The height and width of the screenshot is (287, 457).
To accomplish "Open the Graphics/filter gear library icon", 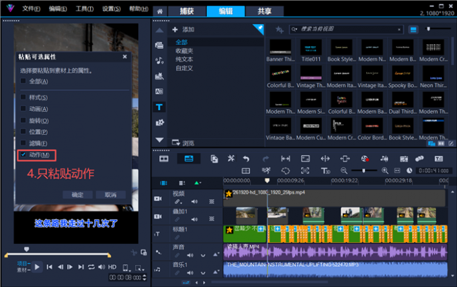I will coord(159,123).
